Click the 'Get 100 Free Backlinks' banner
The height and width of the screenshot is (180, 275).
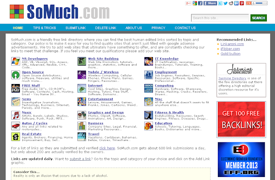pos(241,119)
